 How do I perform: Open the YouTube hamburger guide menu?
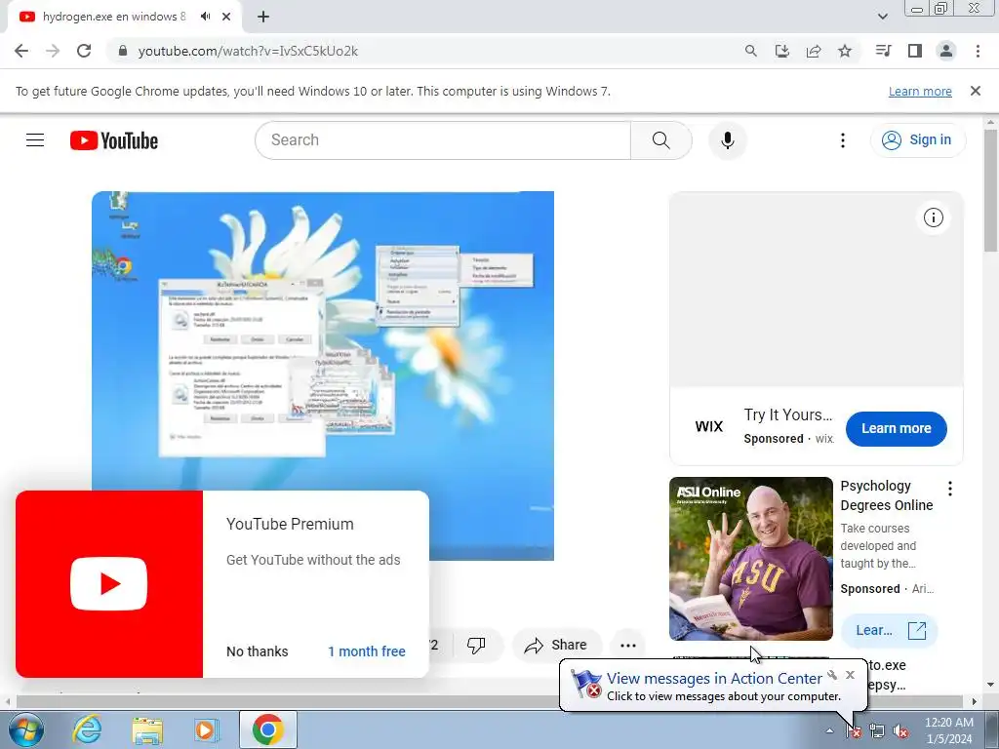(x=35, y=140)
